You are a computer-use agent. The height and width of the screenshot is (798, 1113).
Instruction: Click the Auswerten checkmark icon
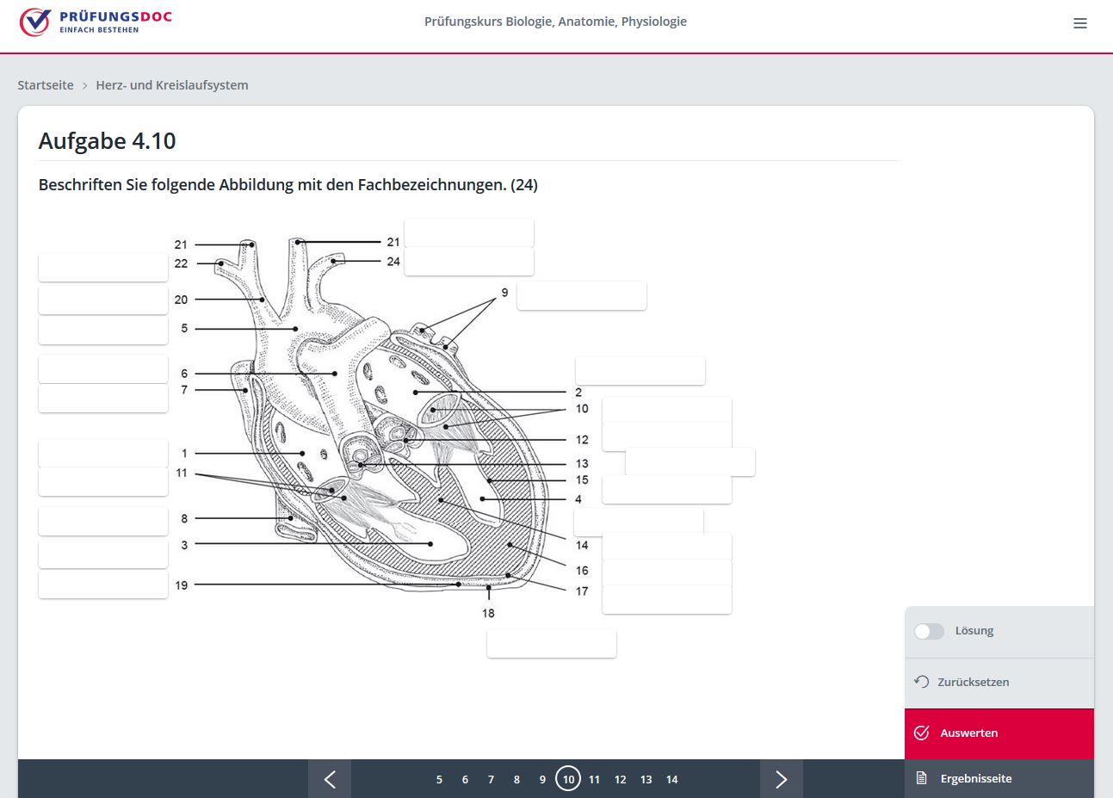click(921, 733)
